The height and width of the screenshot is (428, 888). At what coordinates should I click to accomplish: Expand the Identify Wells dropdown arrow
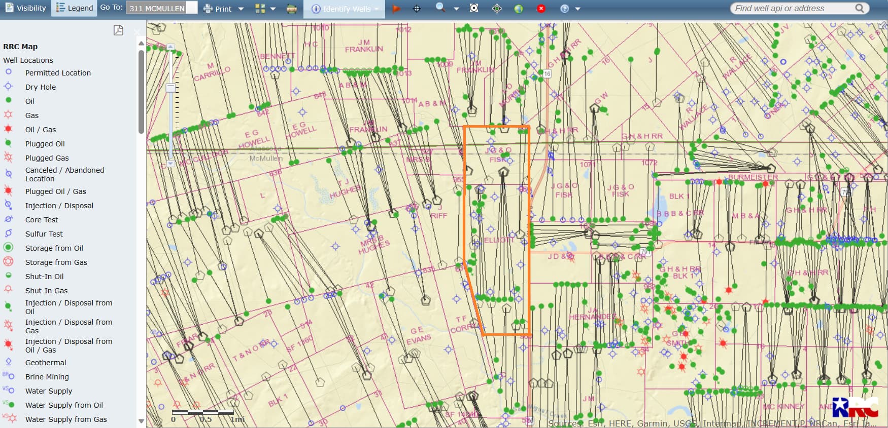(377, 9)
